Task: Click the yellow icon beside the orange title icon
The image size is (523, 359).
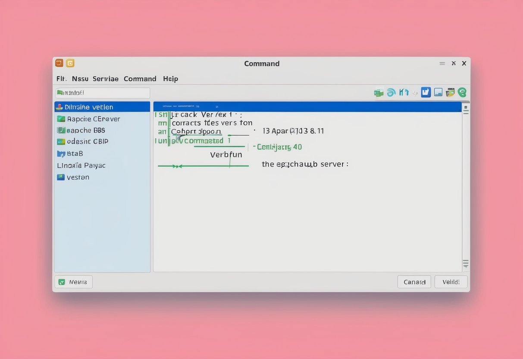Action: pyautogui.click(x=70, y=63)
